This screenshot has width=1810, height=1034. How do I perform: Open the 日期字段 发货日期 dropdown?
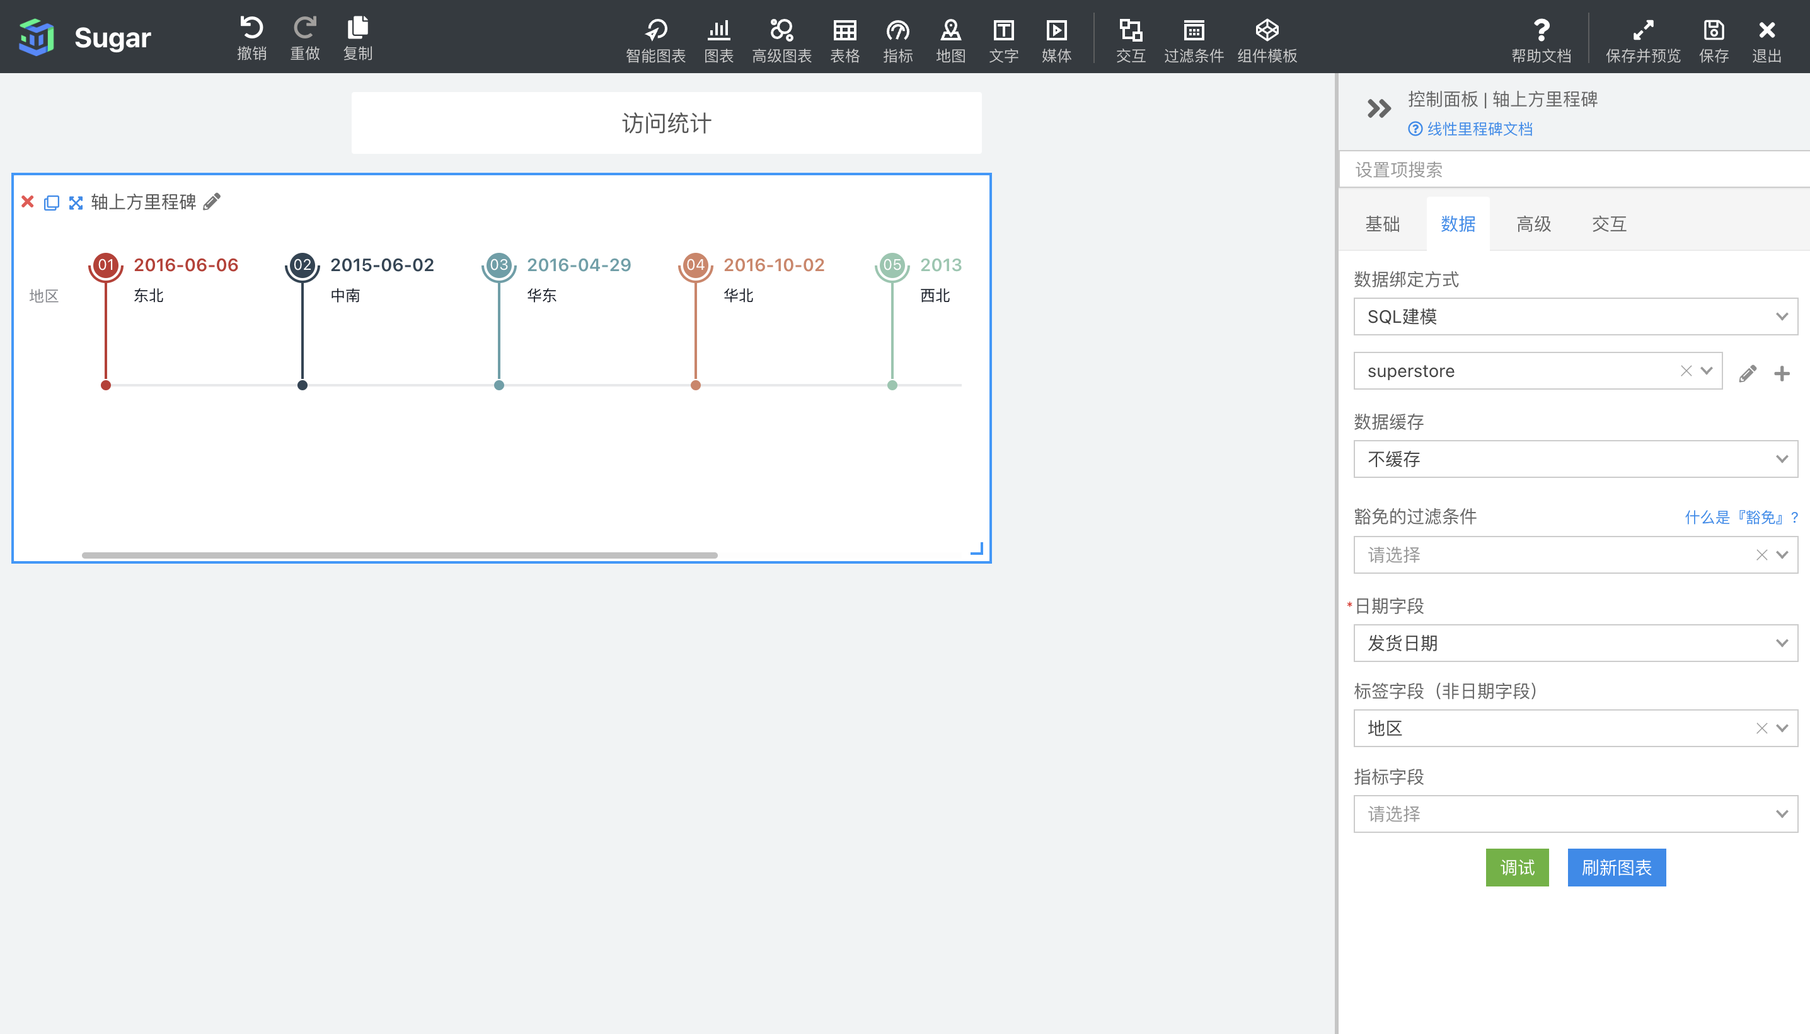1575,643
